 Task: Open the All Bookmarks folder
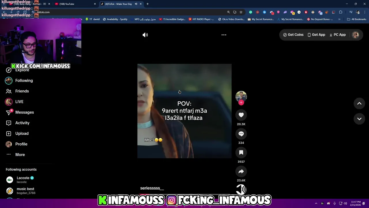click(x=357, y=19)
